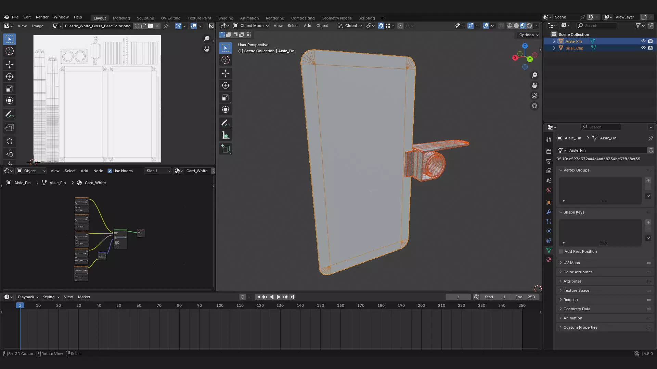
Task: Disable Aisle_Fin in renders camera icon
Action: pyautogui.click(x=650, y=41)
